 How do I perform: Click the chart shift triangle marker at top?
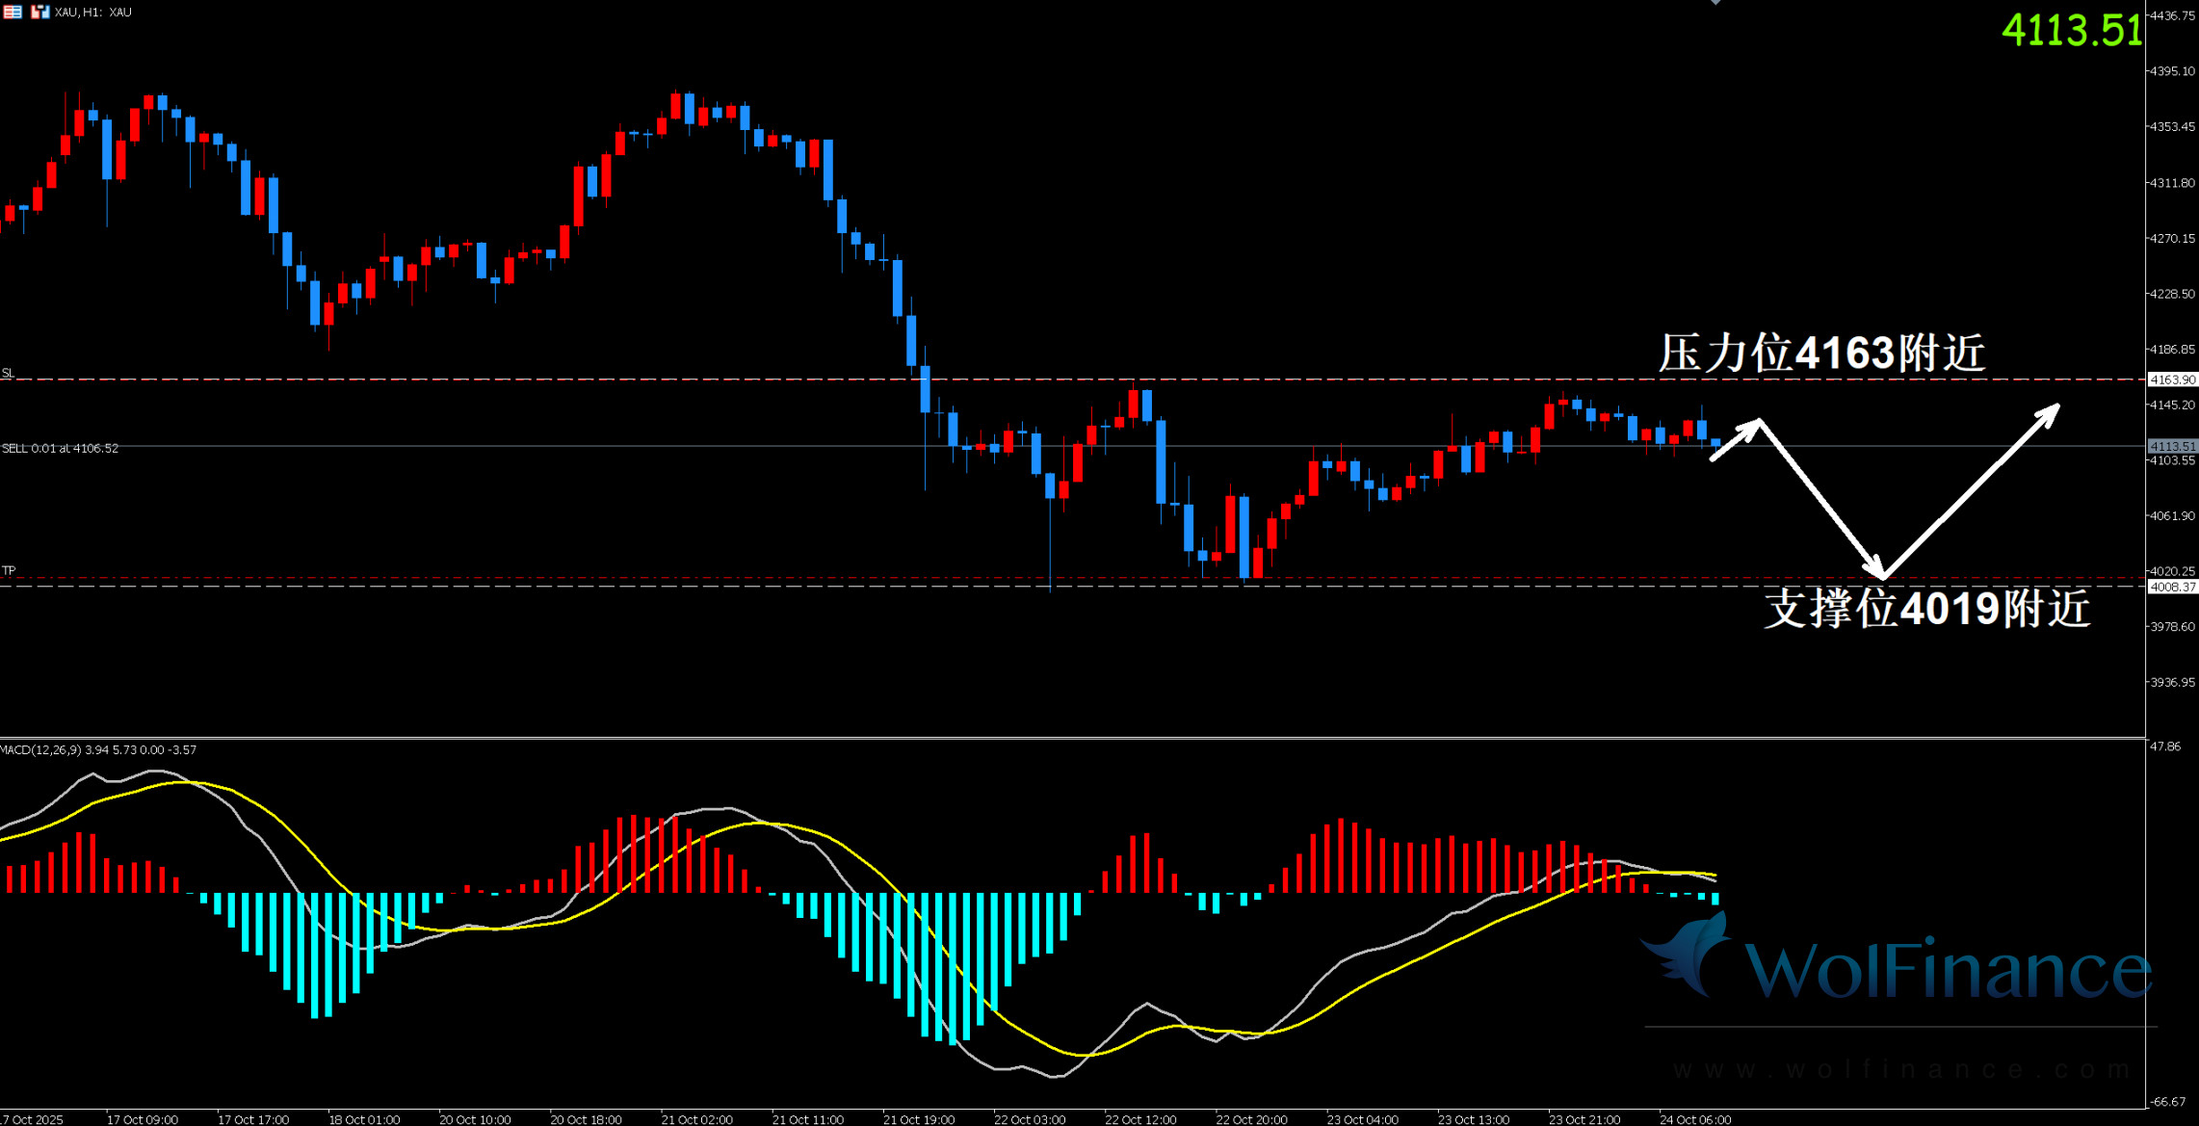pos(1715,3)
